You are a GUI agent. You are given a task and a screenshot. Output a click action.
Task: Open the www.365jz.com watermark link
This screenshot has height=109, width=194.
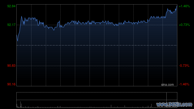(174, 104)
